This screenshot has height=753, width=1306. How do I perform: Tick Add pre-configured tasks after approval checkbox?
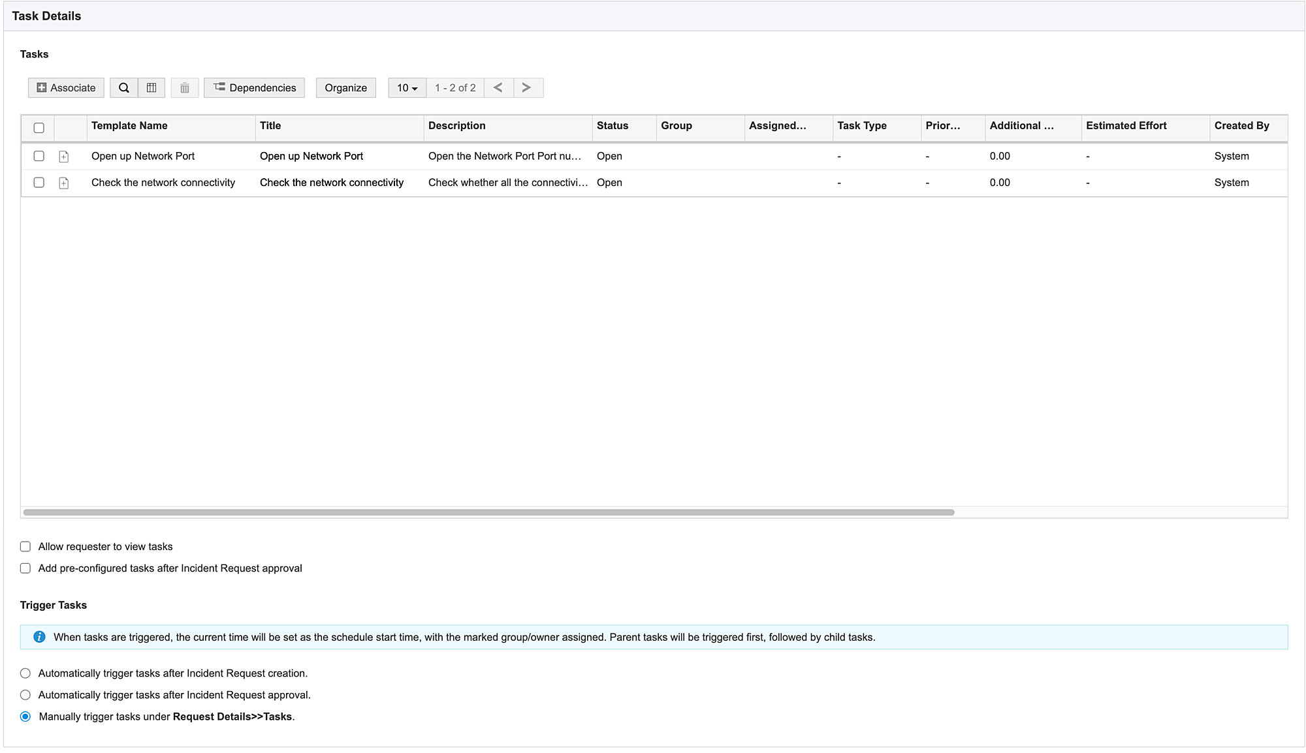25,568
